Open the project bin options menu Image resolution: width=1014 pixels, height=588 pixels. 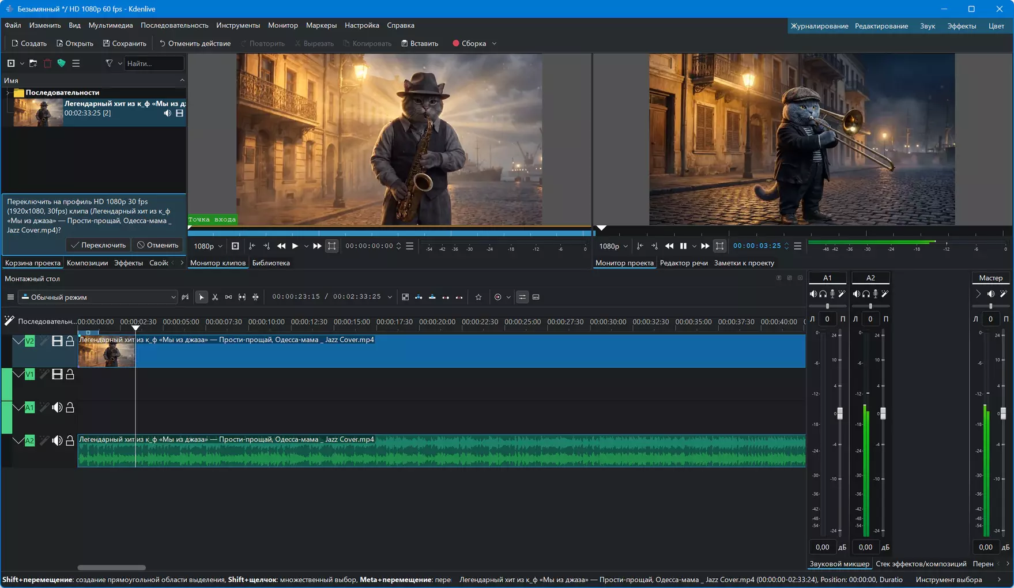click(76, 63)
